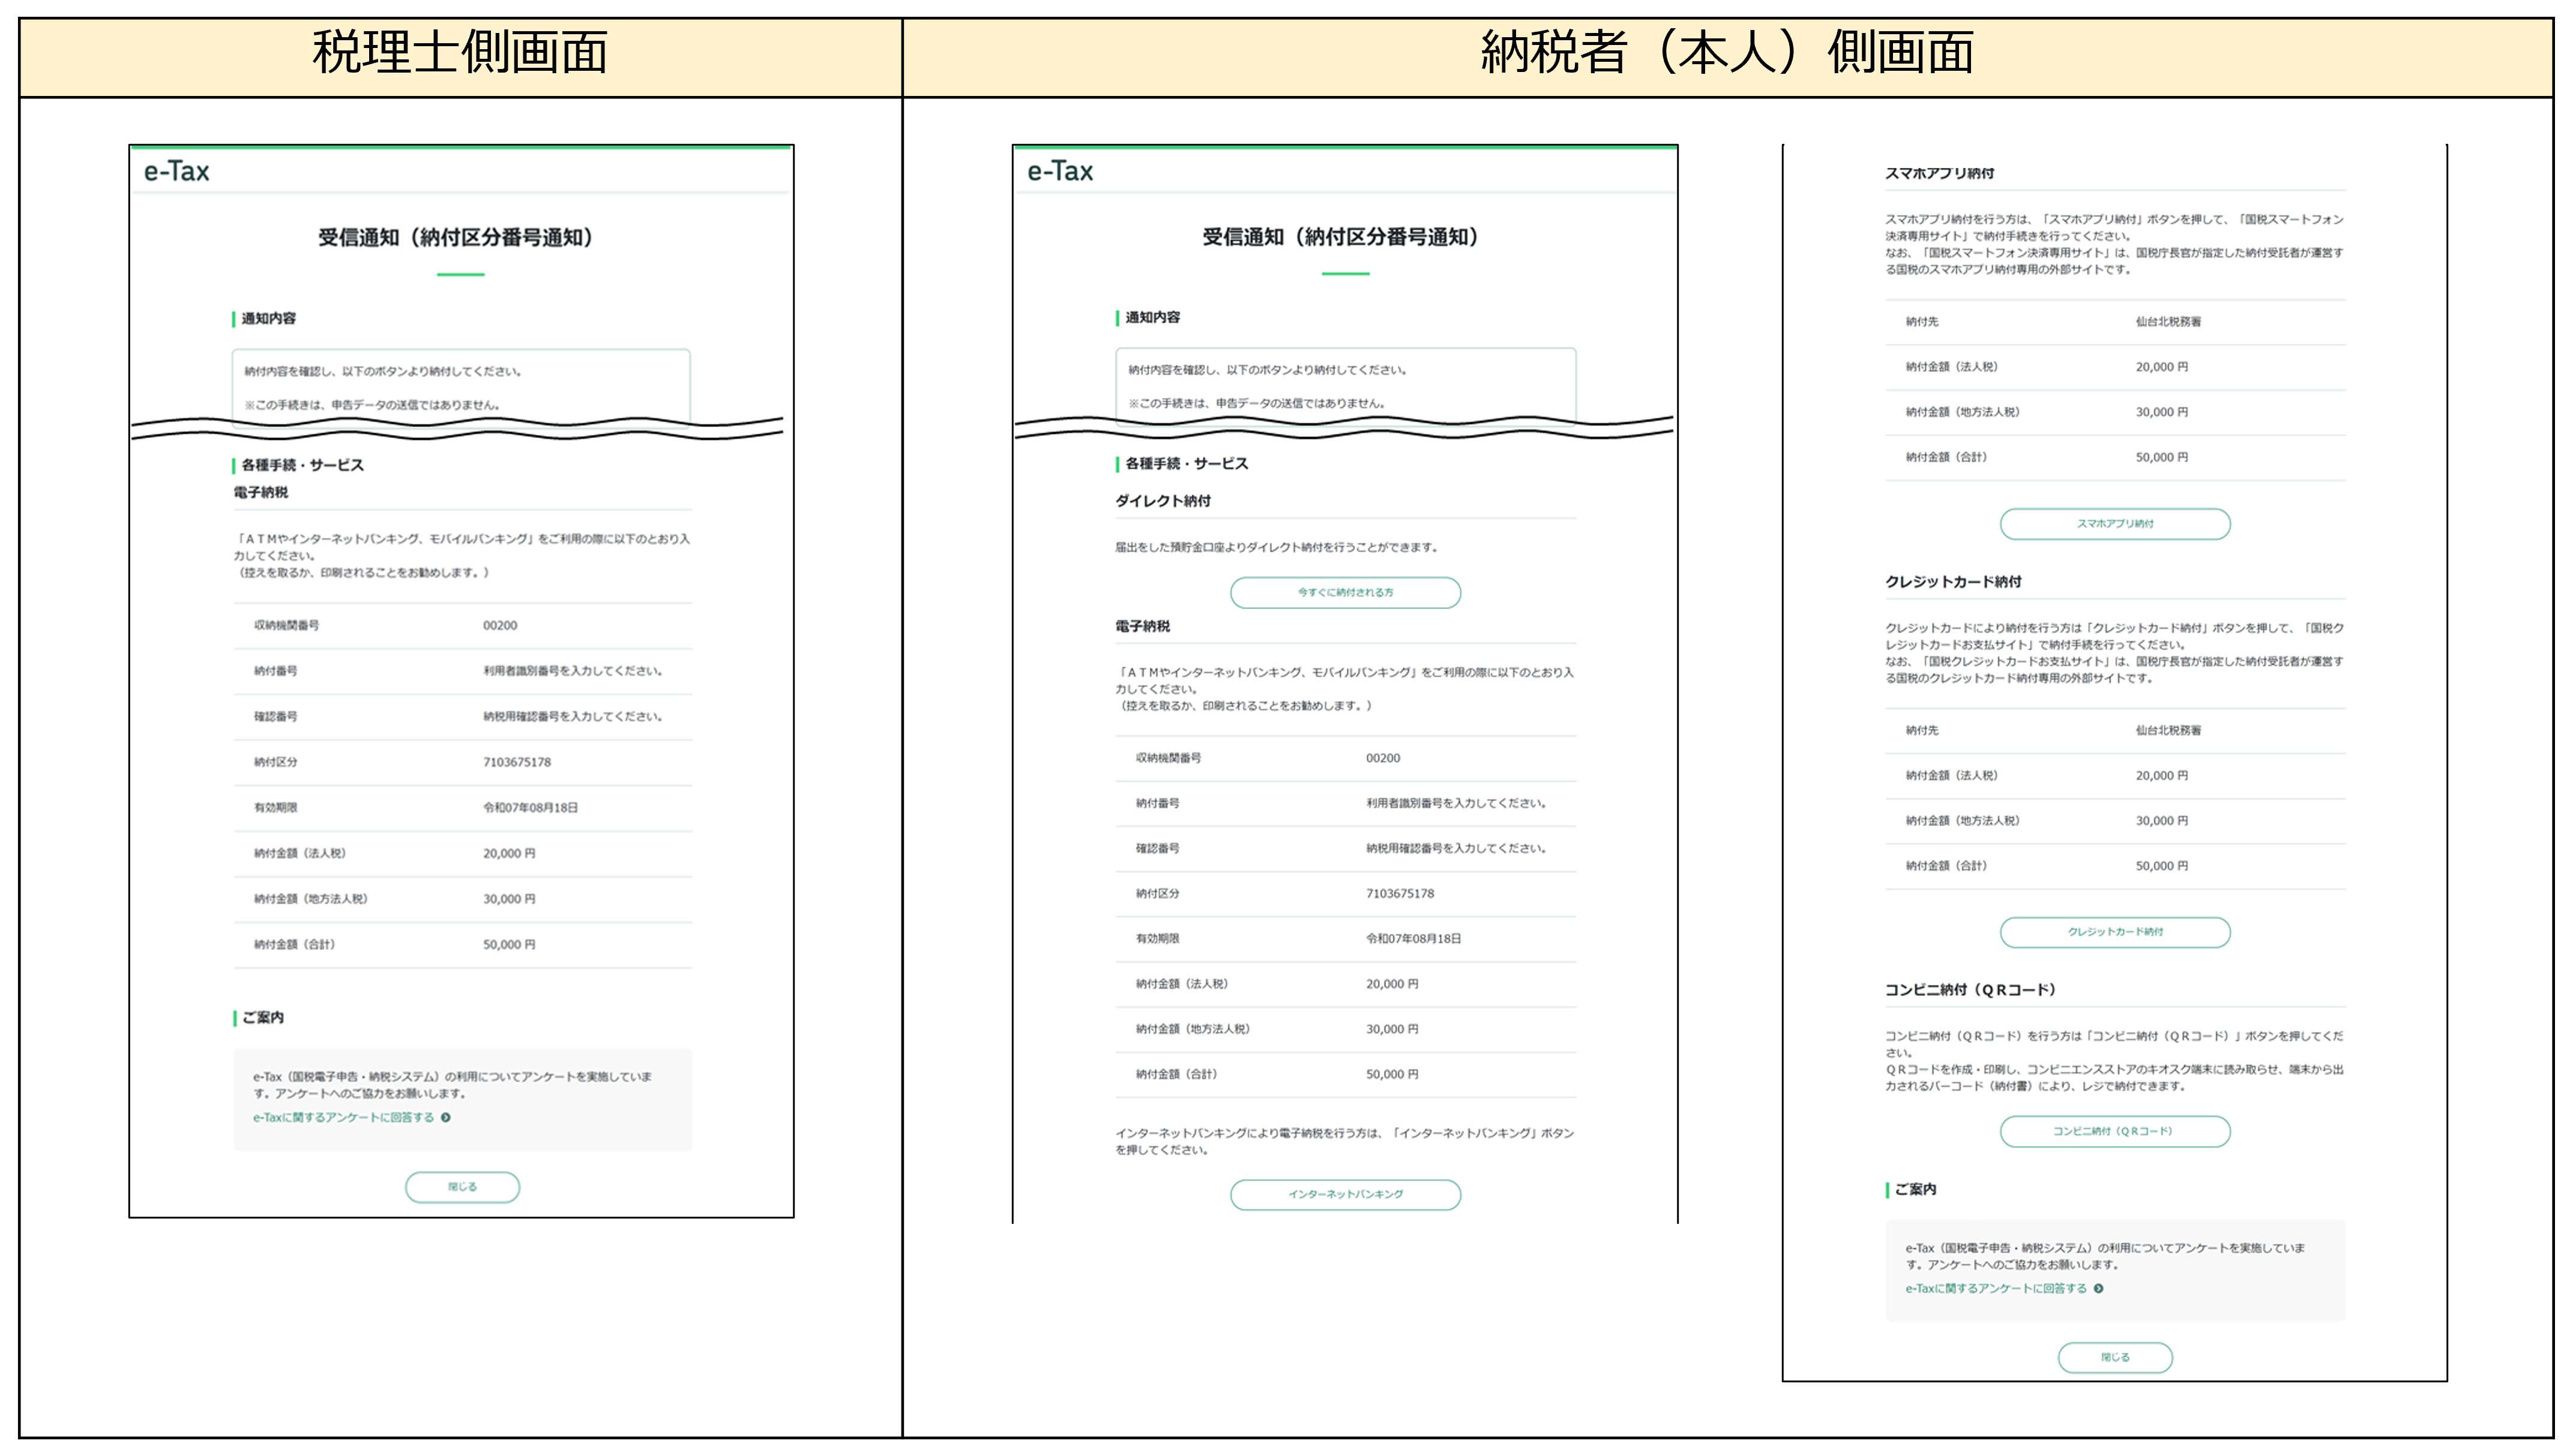Image resolution: width=2573 pixels, height=1456 pixels.
Task: Click 納付区分 value 7103675178 in 税理士側画面
Action: tap(517, 763)
